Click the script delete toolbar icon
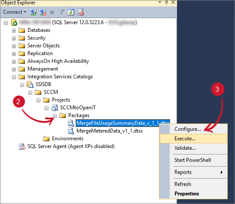 (80, 12)
